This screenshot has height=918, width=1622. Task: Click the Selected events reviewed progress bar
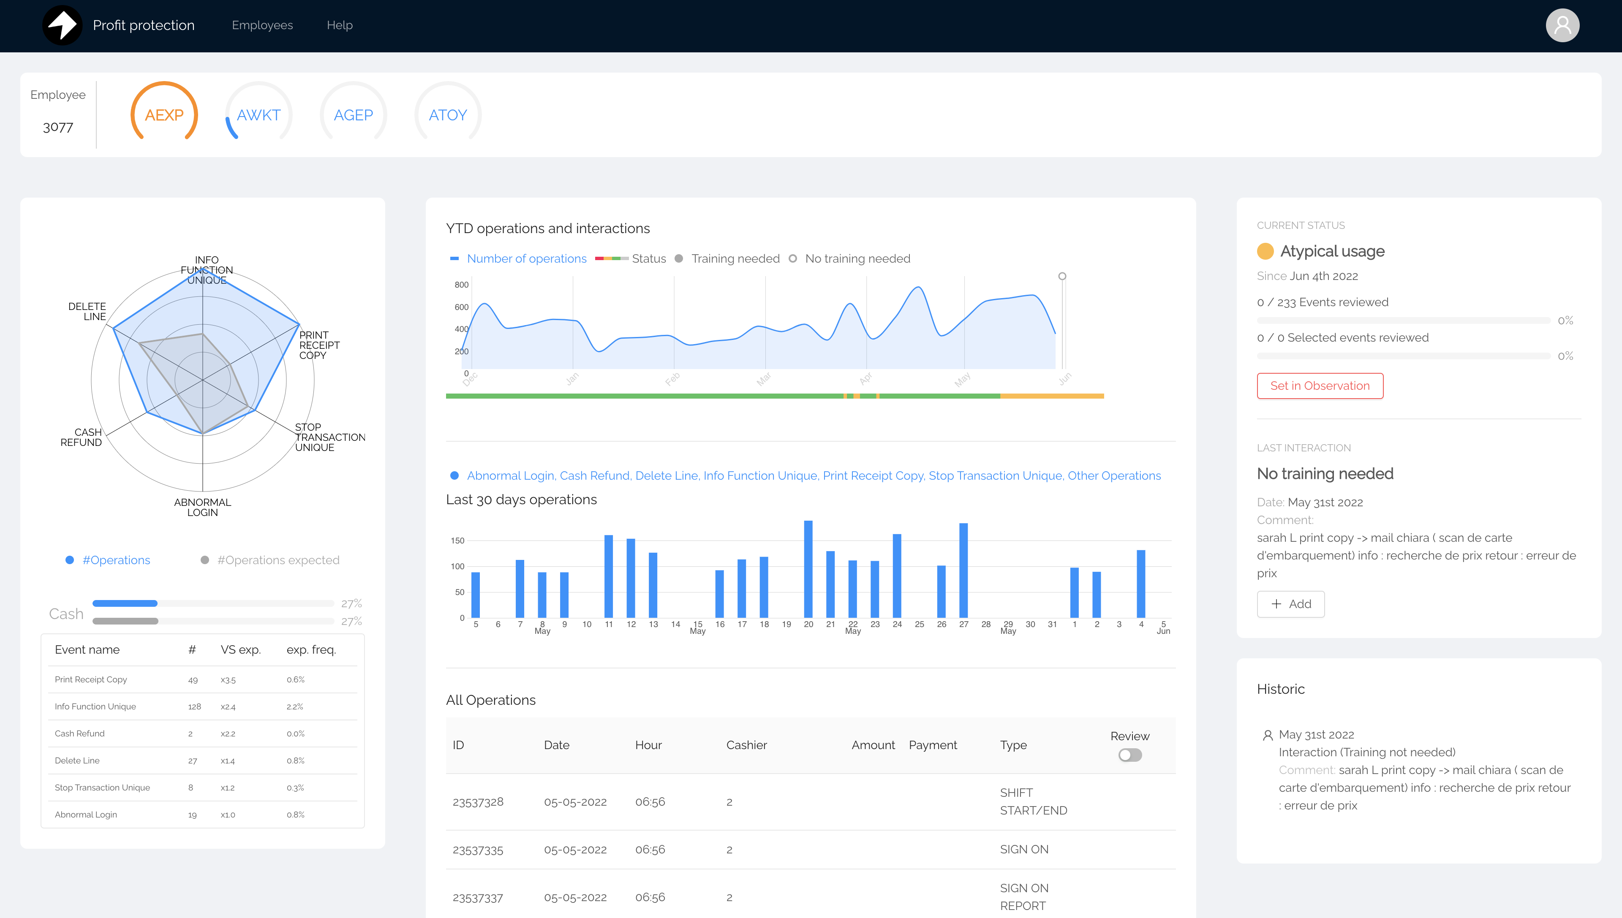pos(1403,356)
